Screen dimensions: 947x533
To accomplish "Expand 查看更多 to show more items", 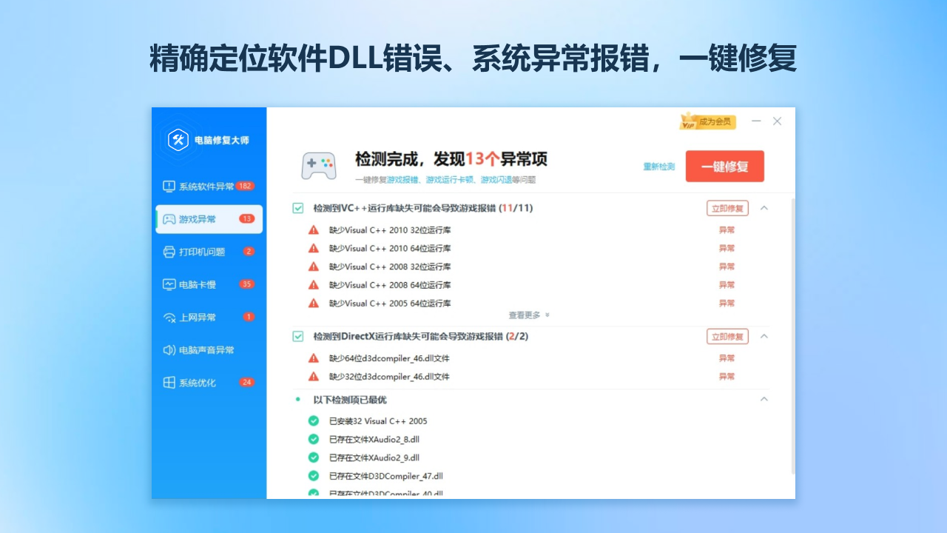I will tap(528, 315).
